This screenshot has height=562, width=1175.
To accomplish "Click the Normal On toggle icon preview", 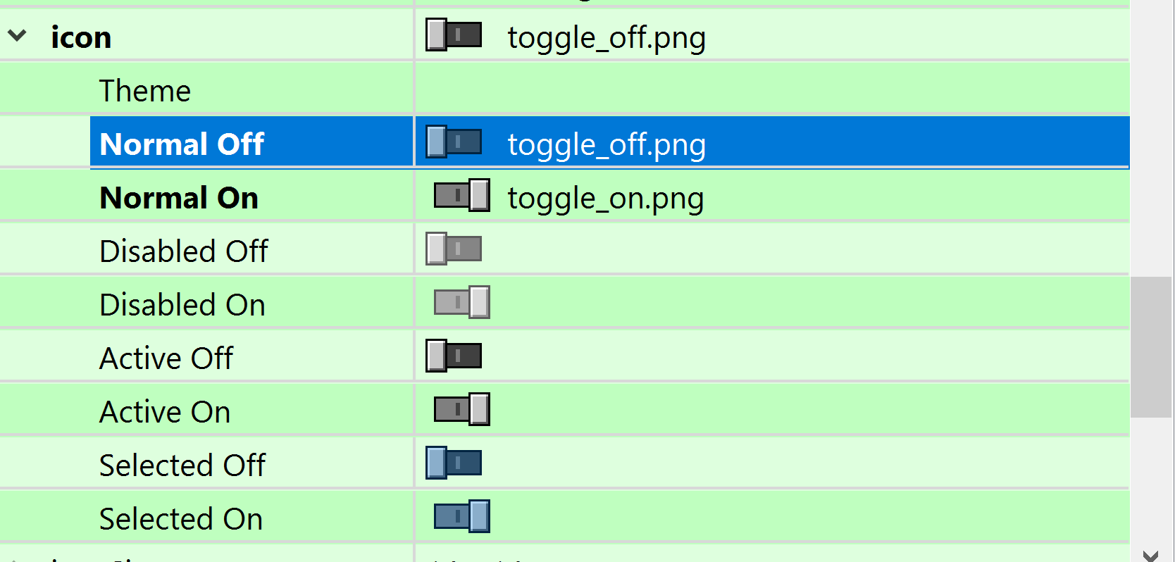I will [x=461, y=196].
